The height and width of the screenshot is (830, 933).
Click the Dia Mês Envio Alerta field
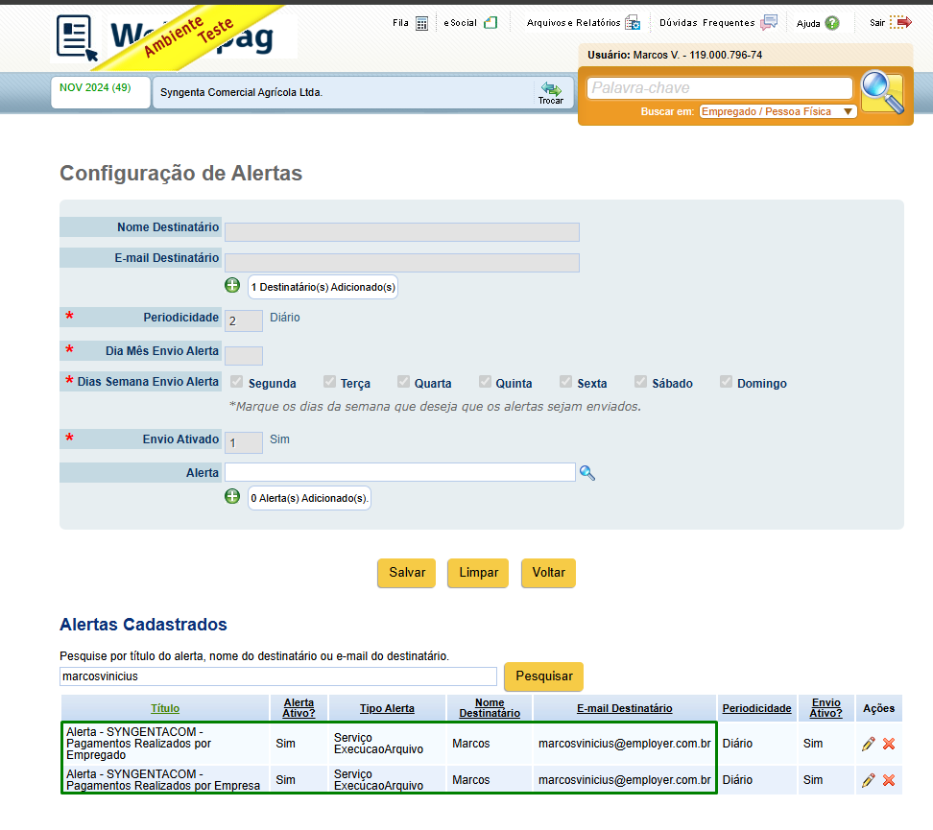(244, 356)
